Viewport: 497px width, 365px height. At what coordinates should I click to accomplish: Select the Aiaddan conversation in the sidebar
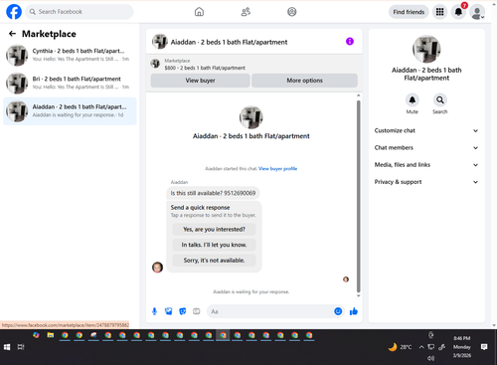click(x=70, y=111)
